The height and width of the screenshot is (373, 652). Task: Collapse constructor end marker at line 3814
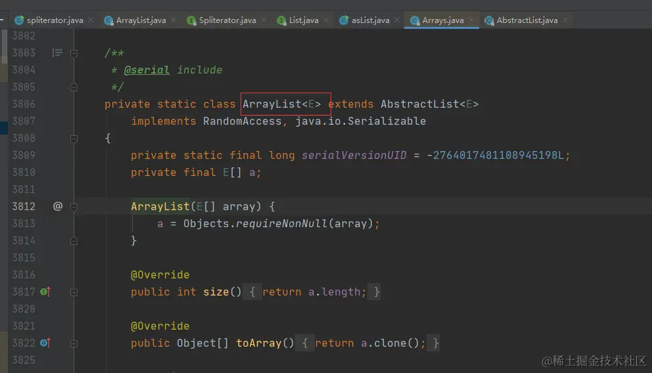pyautogui.click(x=74, y=241)
